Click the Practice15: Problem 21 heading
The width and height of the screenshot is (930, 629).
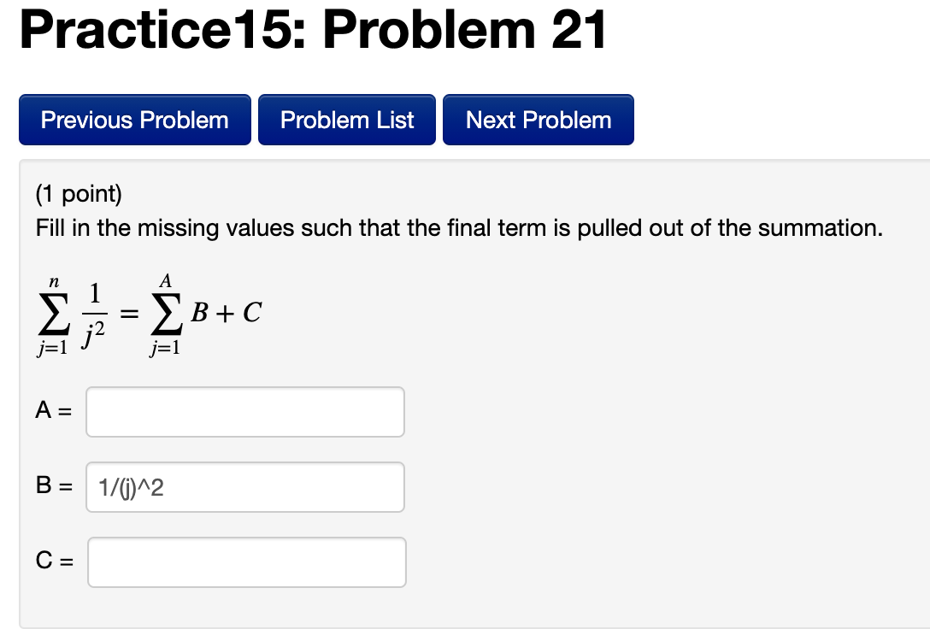point(314,31)
